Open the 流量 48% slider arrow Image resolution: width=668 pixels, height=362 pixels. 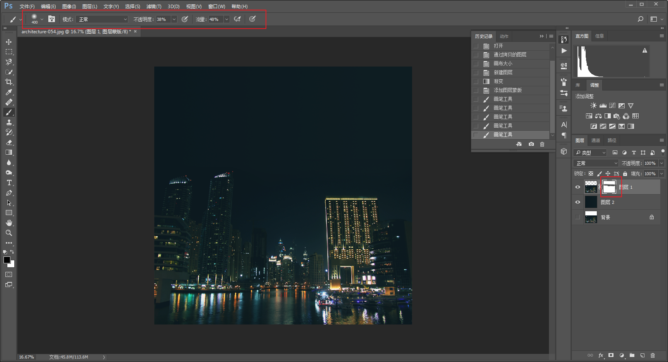point(227,19)
